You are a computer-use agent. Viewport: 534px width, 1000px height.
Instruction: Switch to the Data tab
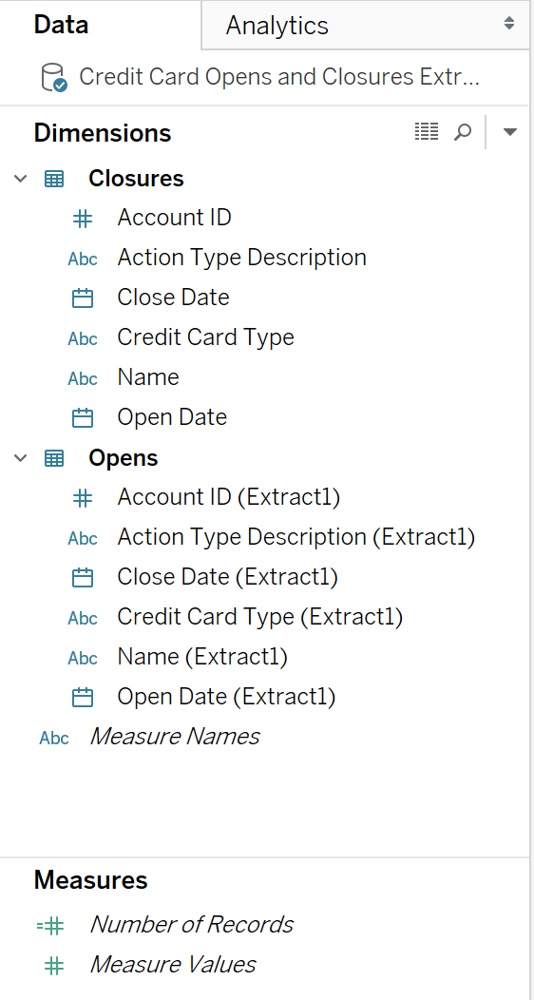click(61, 25)
